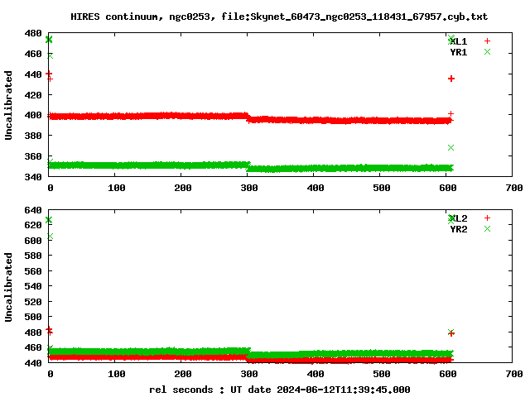Screen dimensions: 530x397
Task: Click y-axis tick label 360 in top plot
Action: pos(33,156)
